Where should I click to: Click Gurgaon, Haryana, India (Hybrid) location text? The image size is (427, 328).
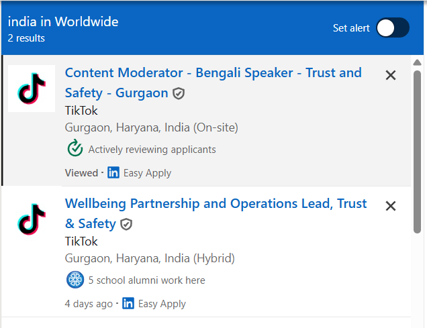click(x=149, y=258)
